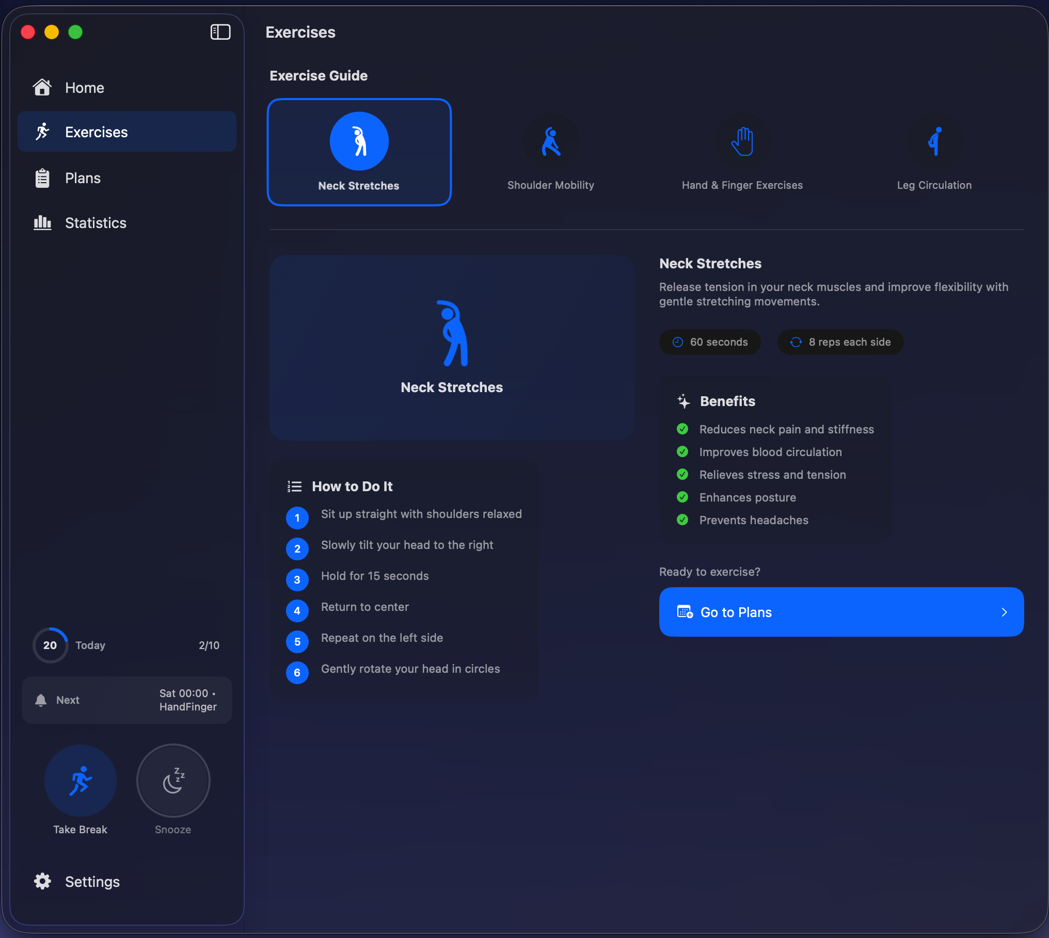Viewport: 1049px width, 938px height.
Task: Click the Today progress ring showing 20
Action: point(50,645)
